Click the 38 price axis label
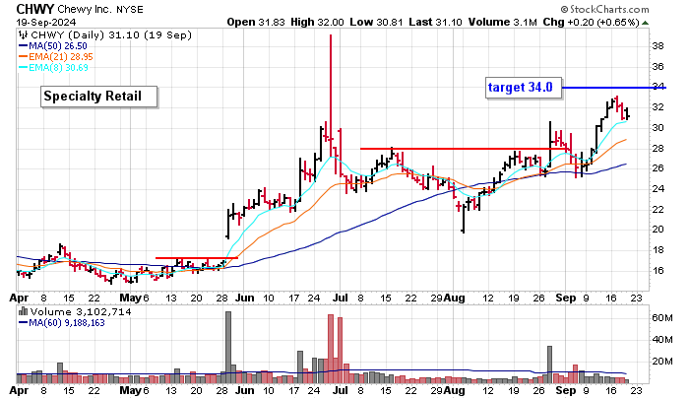This screenshot has width=689, height=399. pyautogui.click(x=658, y=46)
